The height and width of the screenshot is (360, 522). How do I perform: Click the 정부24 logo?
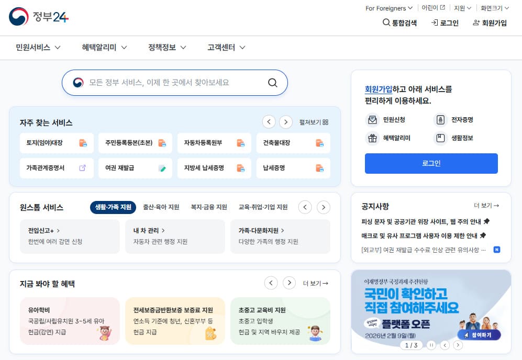32,17
